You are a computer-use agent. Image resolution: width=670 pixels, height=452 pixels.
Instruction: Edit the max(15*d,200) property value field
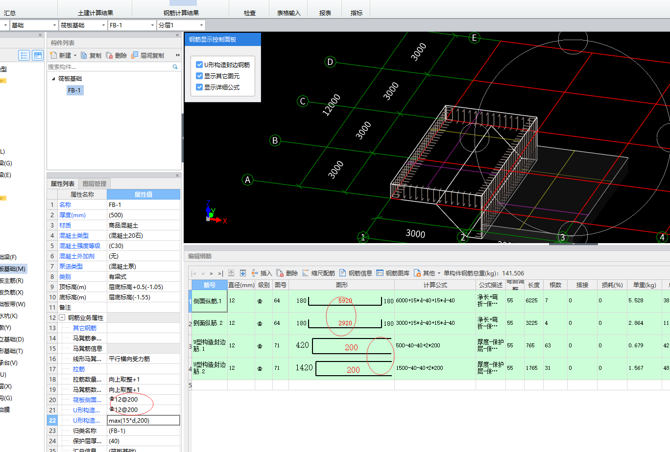144,420
